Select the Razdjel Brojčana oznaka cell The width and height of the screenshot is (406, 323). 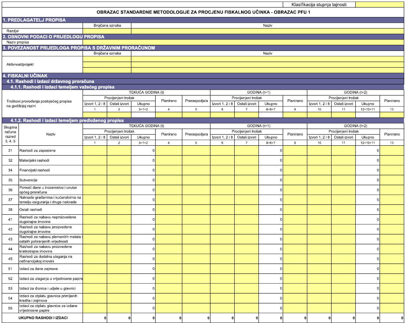tap(107, 31)
